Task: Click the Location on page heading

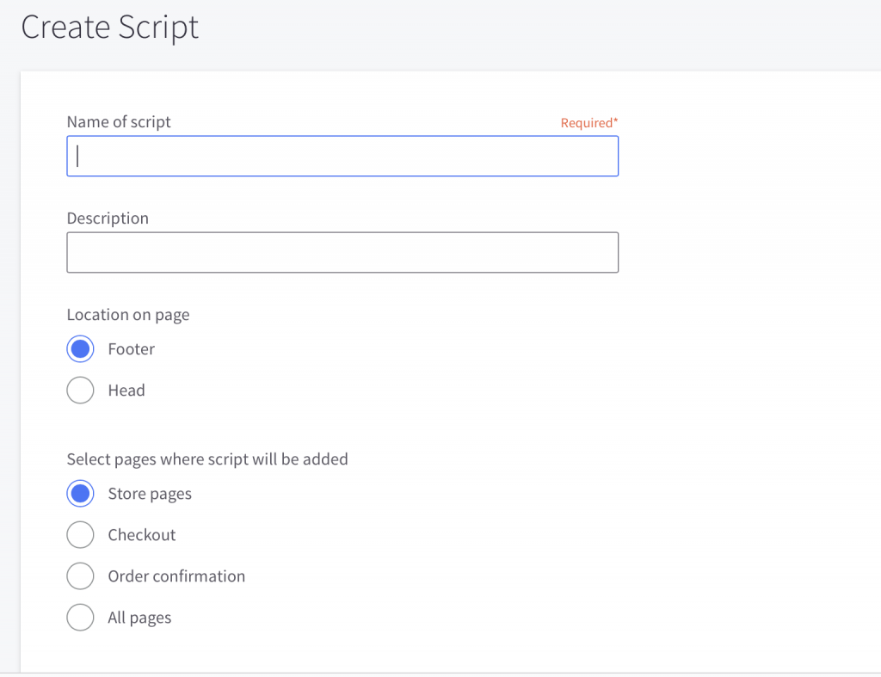Action: [127, 314]
